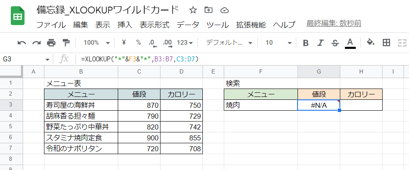Open the 123 number format dropdown
The height and width of the screenshot is (170, 409).
[185, 43]
